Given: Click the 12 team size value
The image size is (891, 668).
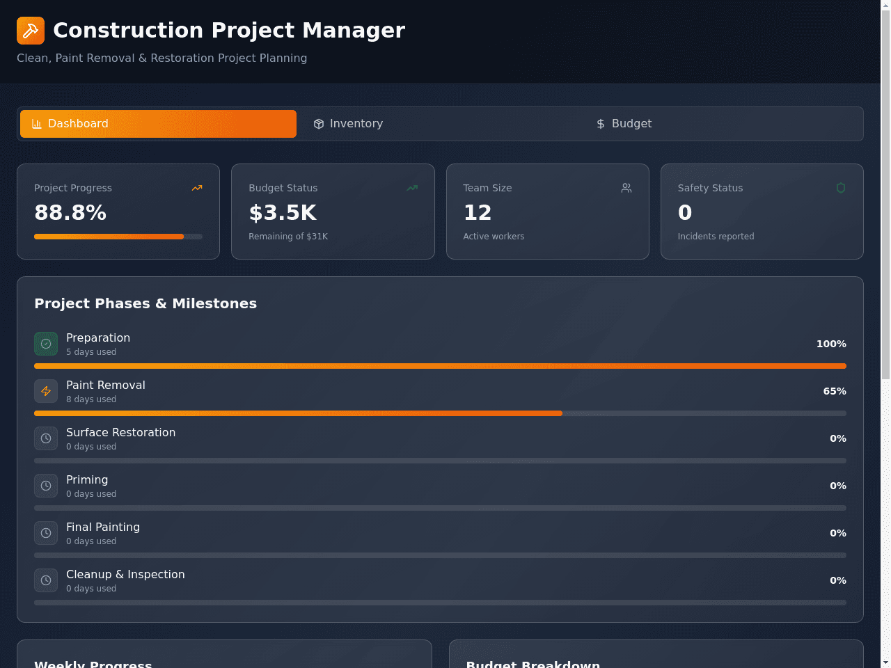Looking at the screenshot, I should click(x=478, y=212).
